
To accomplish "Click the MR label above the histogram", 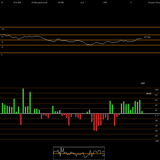I will pos(143,83).
